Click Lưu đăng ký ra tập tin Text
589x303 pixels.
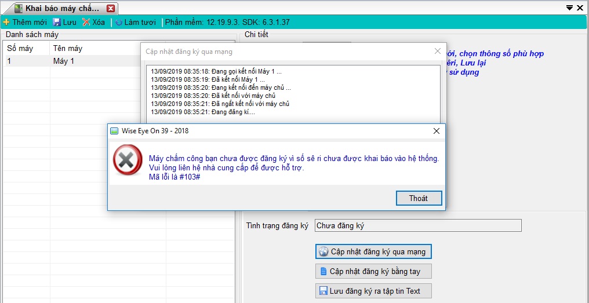coord(373,291)
